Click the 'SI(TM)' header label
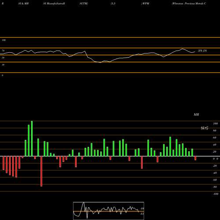The width and height of the screenshot is (220, 220). tap(84, 4)
